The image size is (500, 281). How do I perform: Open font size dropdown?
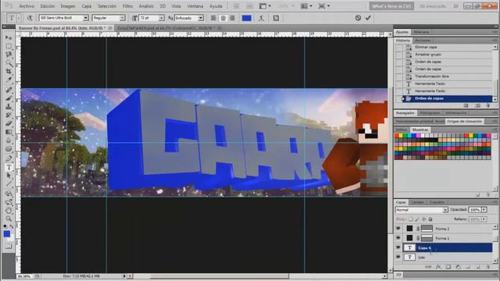point(162,18)
